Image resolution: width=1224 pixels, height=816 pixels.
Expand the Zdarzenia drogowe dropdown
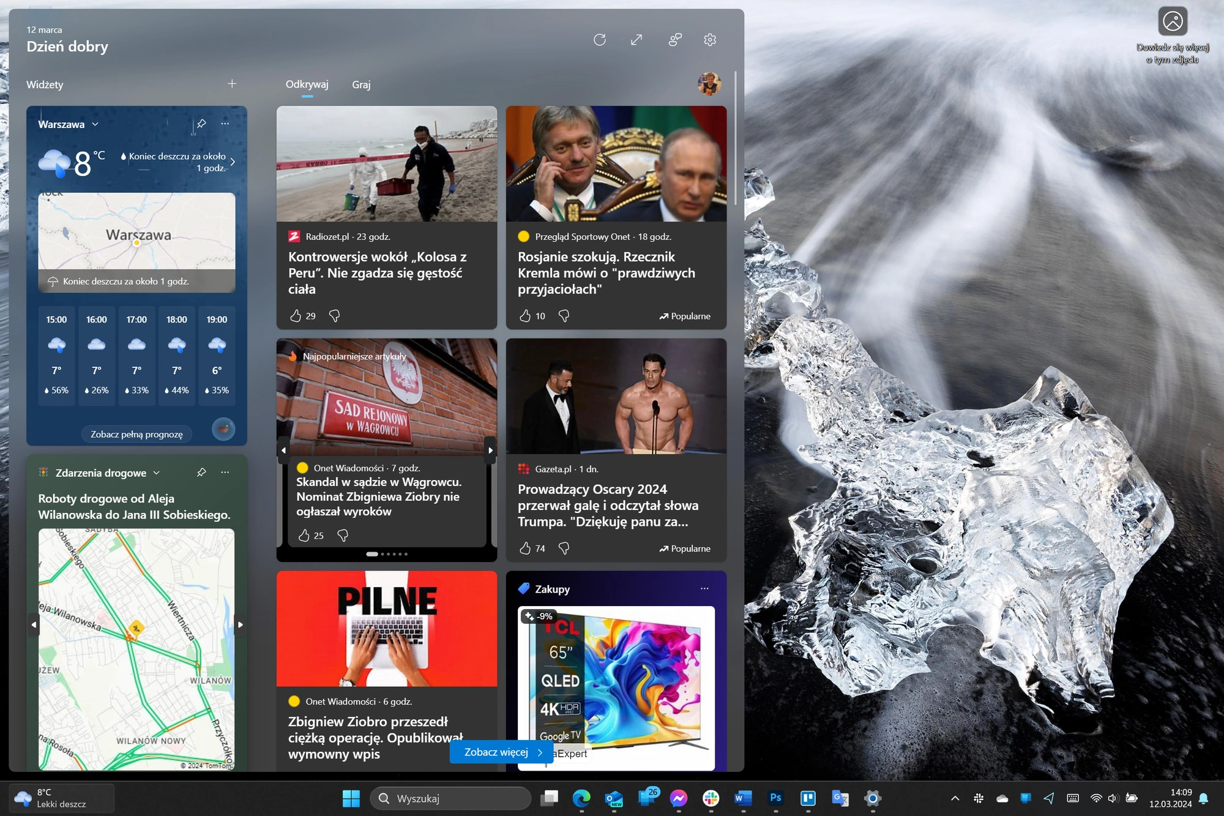pyautogui.click(x=157, y=473)
